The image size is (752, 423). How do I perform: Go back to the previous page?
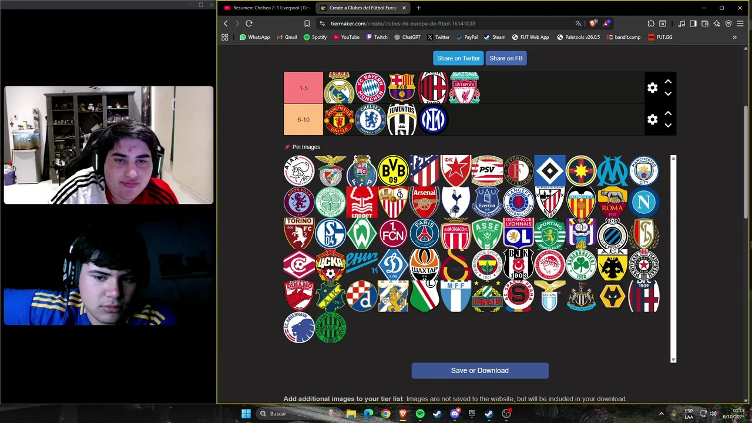point(226,23)
